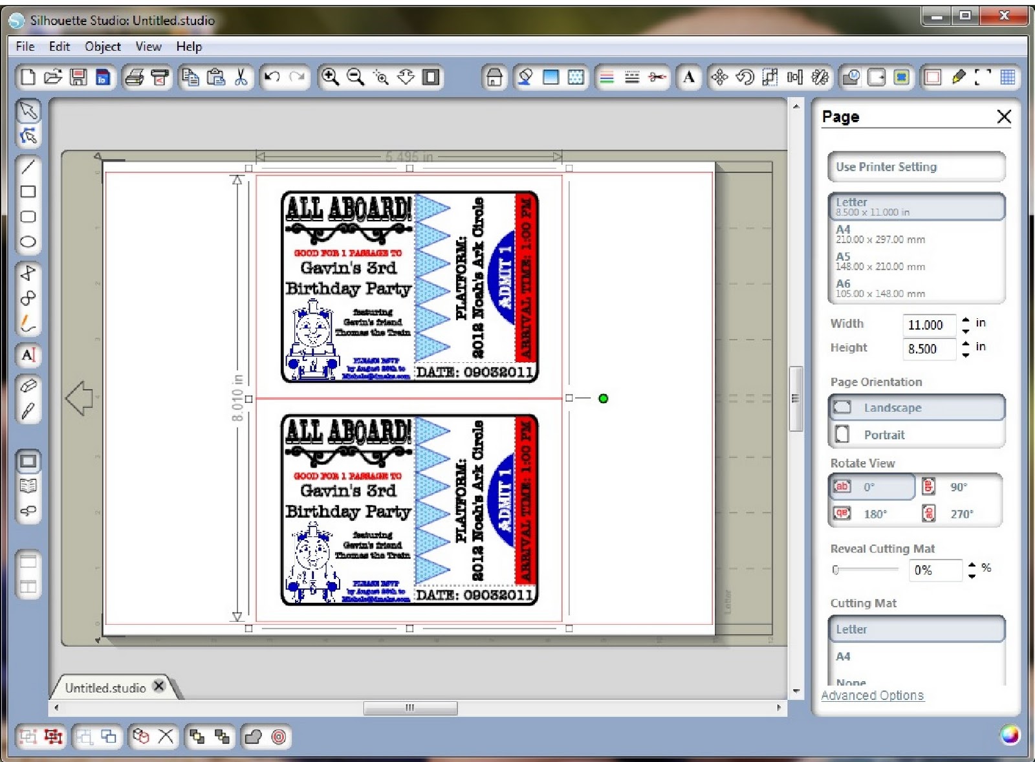Image resolution: width=1035 pixels, height=762 pixels.
Task: Select Portrait page orientation
Action: point(917,435)
